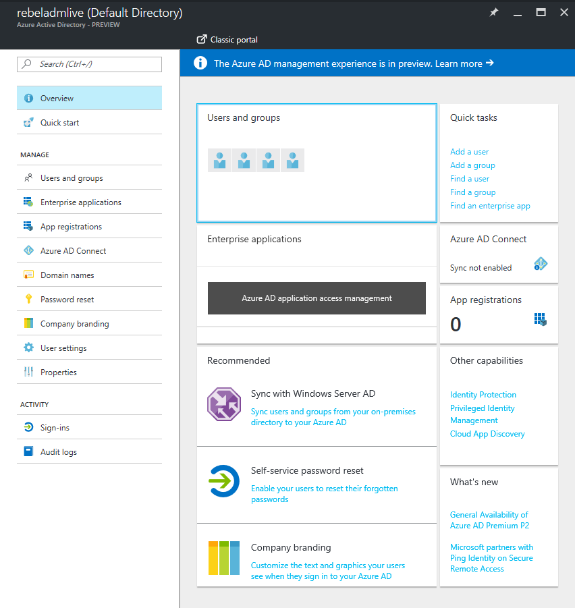The image size is (575, 608).
Task: Click the App registrations tile grid icon
Action: 541,319
